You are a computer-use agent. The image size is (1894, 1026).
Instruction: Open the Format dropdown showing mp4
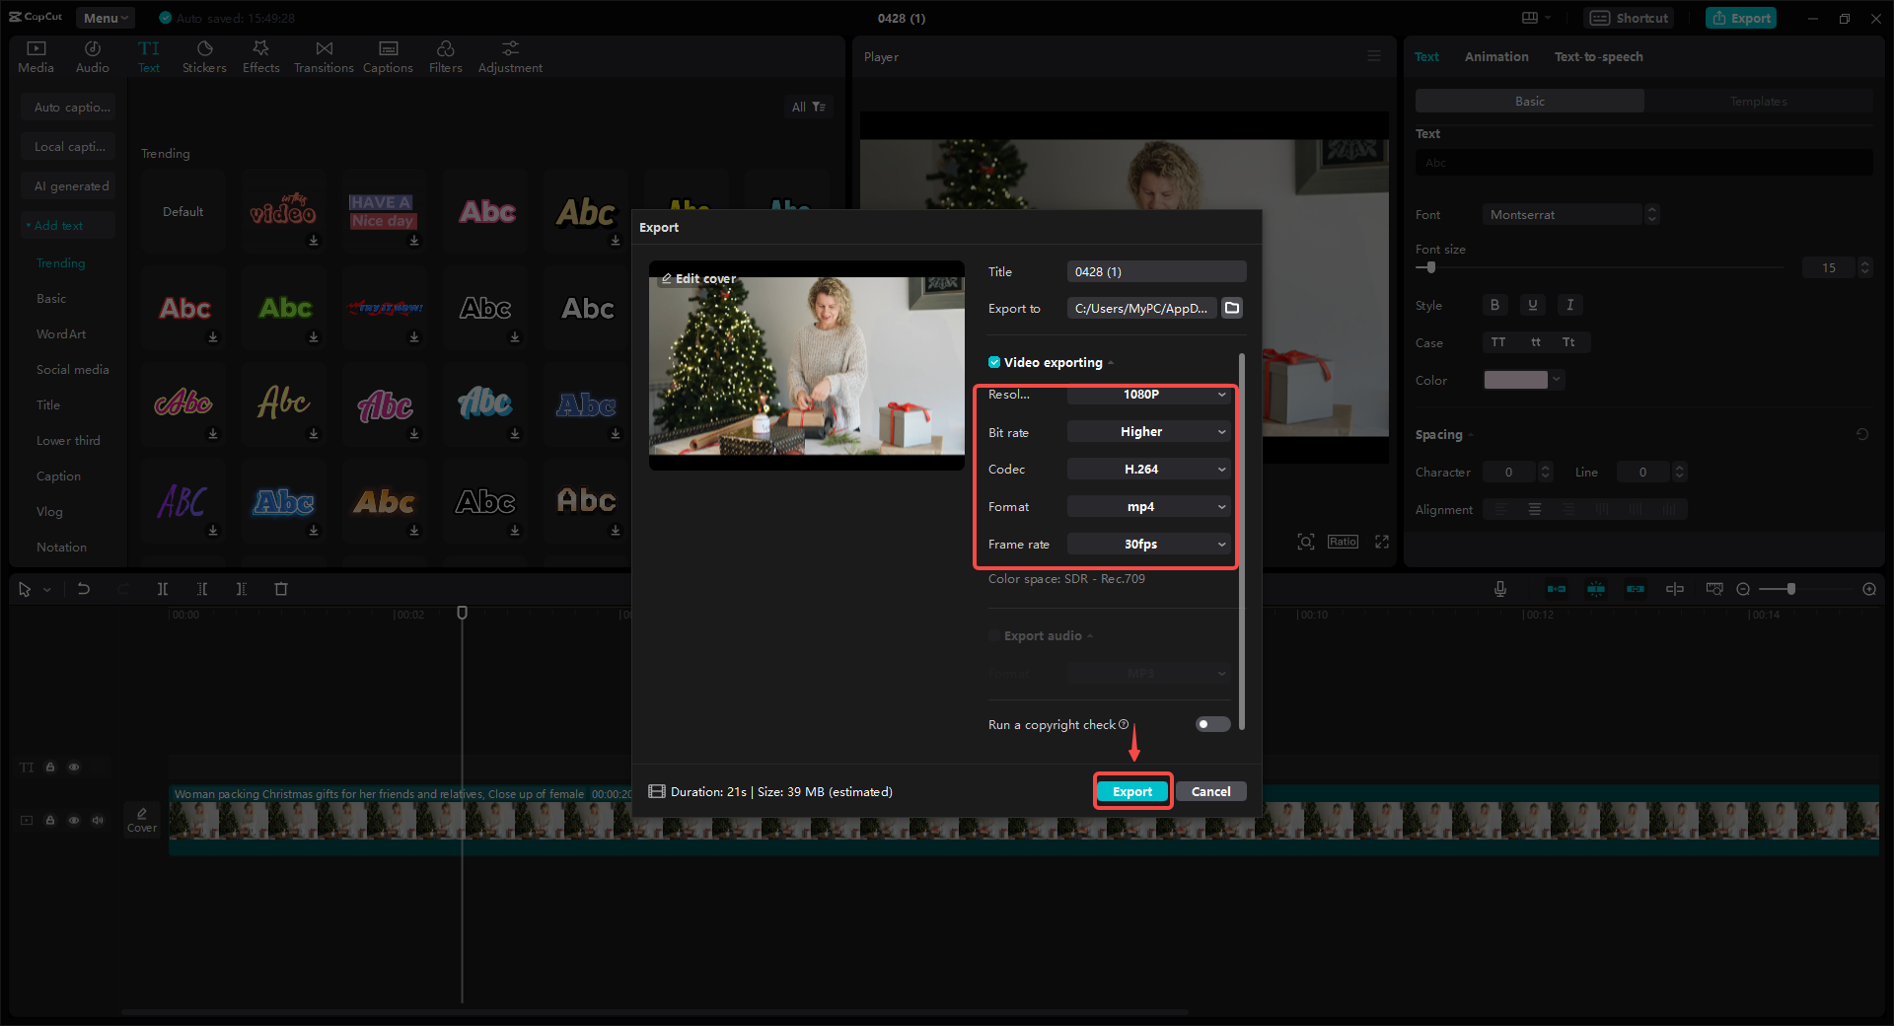coord(1149,507)
